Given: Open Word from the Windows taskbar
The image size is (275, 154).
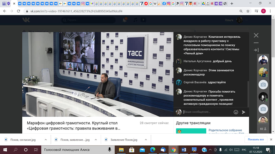Looking at the screenshot, I should [184, 150].
